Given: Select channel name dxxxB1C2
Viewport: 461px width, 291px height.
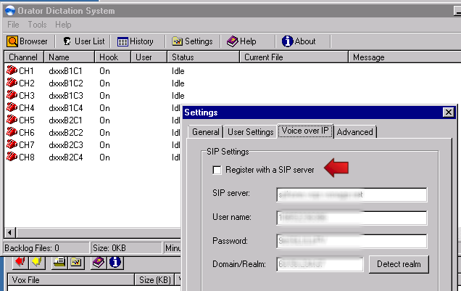Looking at the screenshot, I should (x=66, y=83).
